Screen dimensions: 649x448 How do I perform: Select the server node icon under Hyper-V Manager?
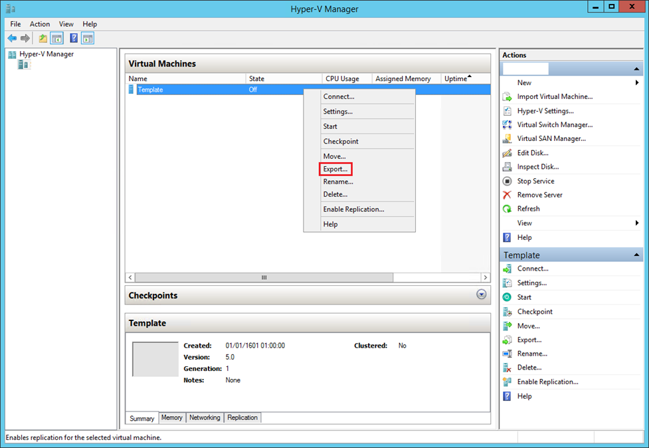[24, 64]
